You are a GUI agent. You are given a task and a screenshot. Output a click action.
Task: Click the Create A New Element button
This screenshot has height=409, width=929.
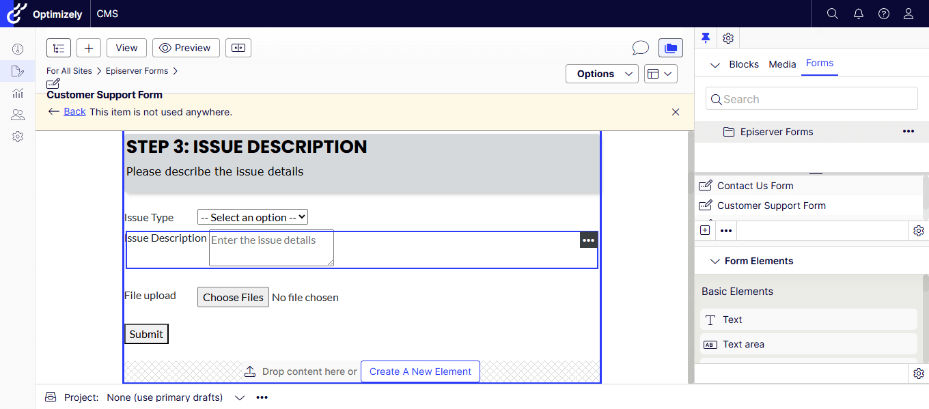pos(420,371)
